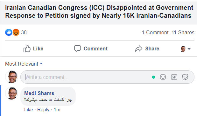Expand the Most Relevant sorting dropdown
197x116 pixels.
coord(24,64)
